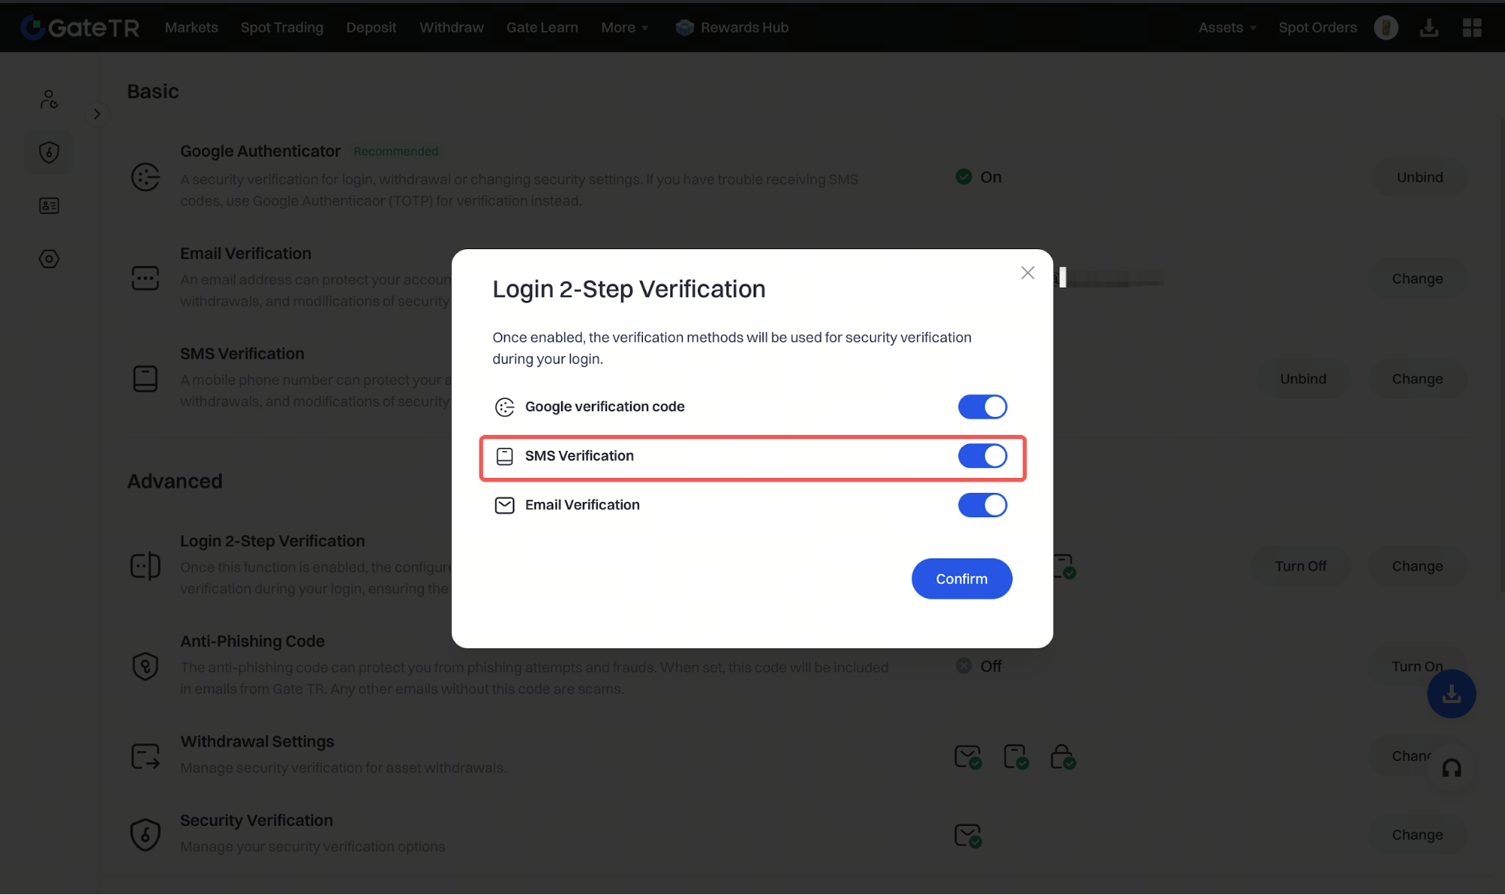Go to Spot Trading menu

[282, 28]
